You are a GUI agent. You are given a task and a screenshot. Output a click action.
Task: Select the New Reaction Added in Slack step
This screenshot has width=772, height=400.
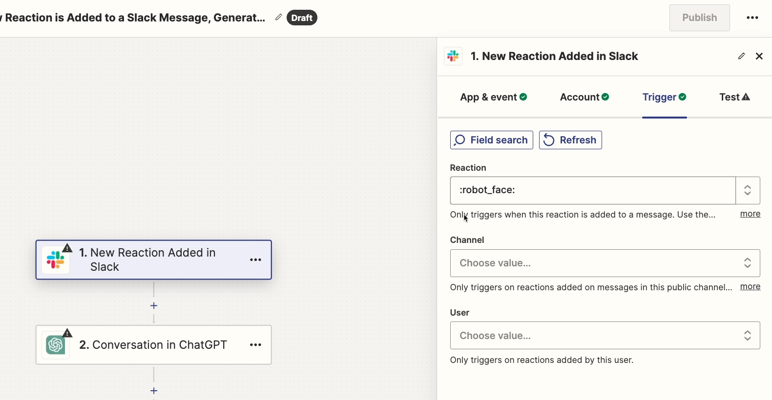pyautogui.click(x=153, y=260)
